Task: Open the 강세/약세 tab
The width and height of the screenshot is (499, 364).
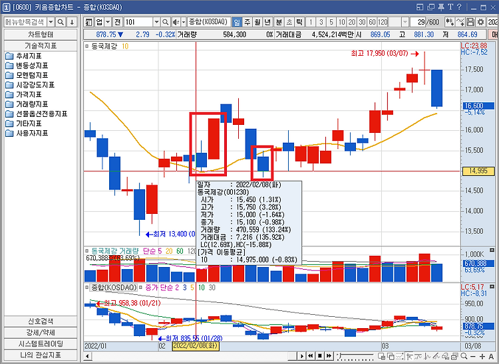Action: (41, 333)
